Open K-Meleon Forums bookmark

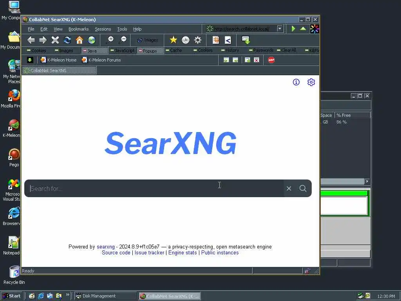[101, 60]
